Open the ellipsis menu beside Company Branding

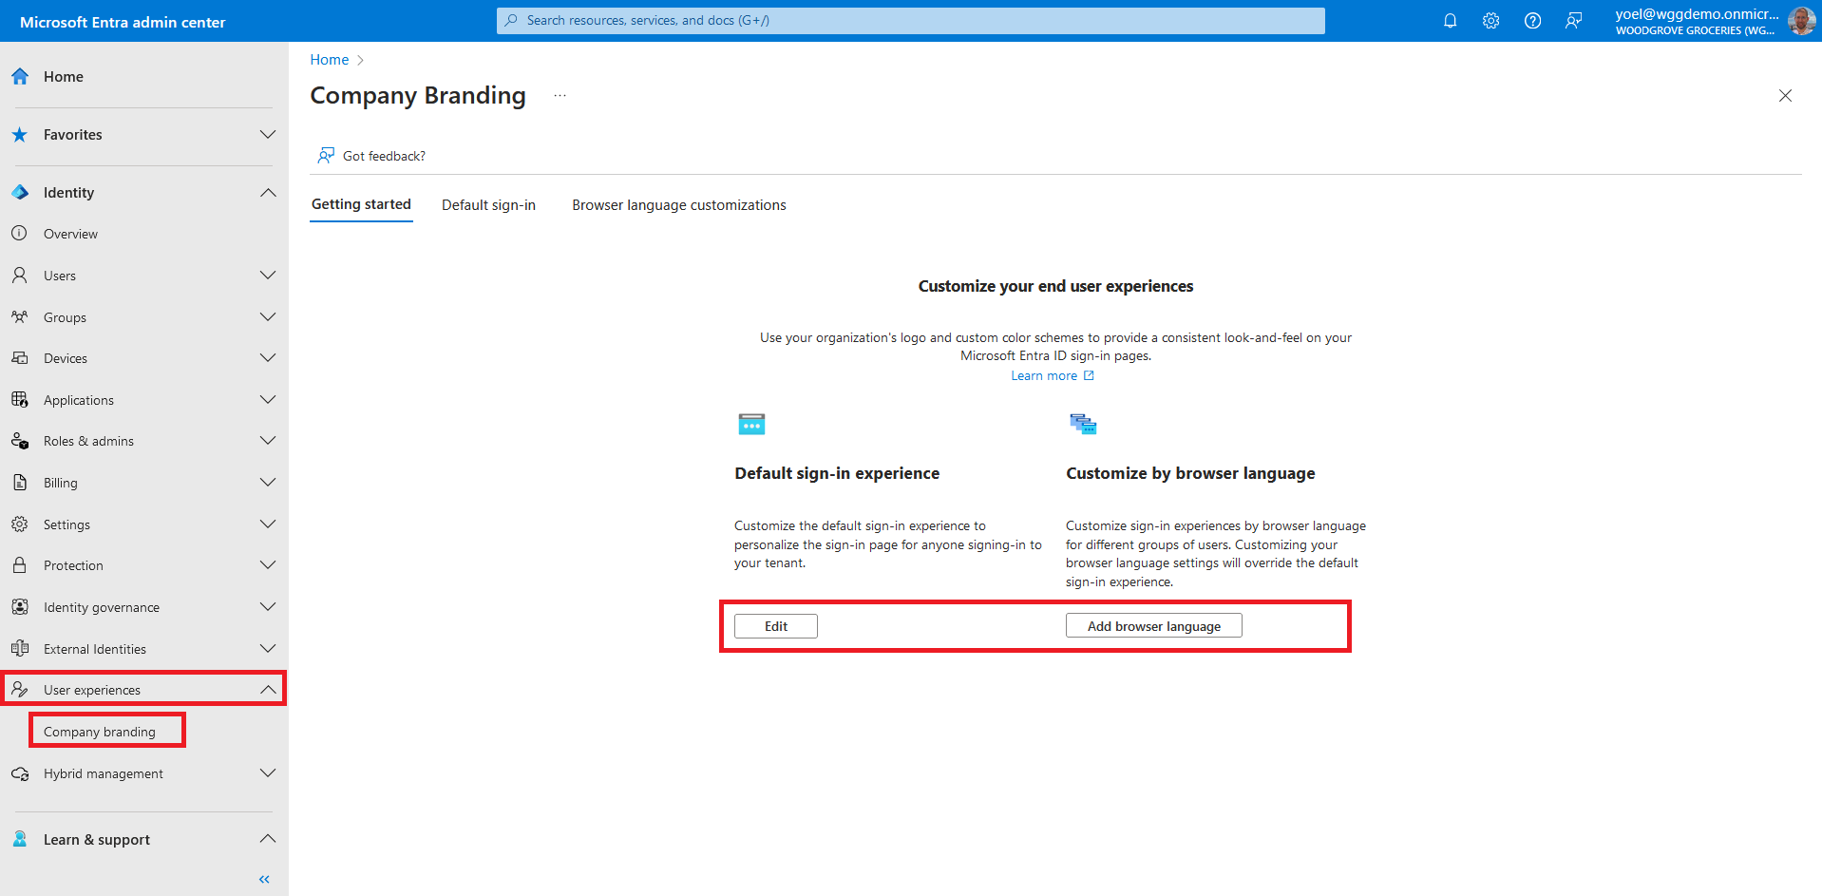click(560, 96)
